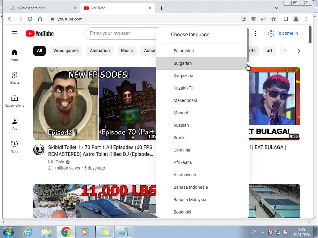Click the install app icon in address bar

point(243,19)
